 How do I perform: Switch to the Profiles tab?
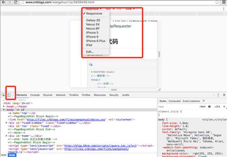click(x=86, y=95)
